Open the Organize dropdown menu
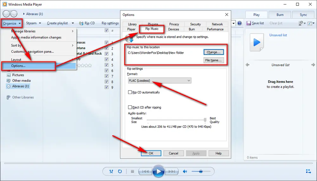 [12, 23]
